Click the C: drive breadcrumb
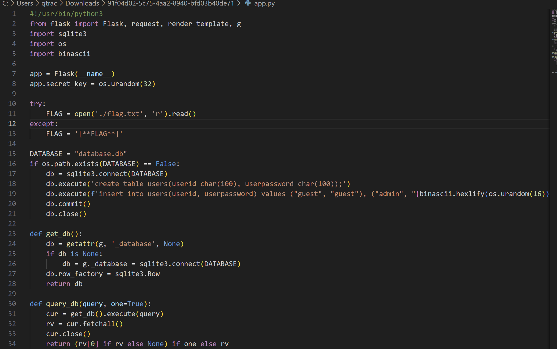The image size is (557, 349). (x=5, y=3)
